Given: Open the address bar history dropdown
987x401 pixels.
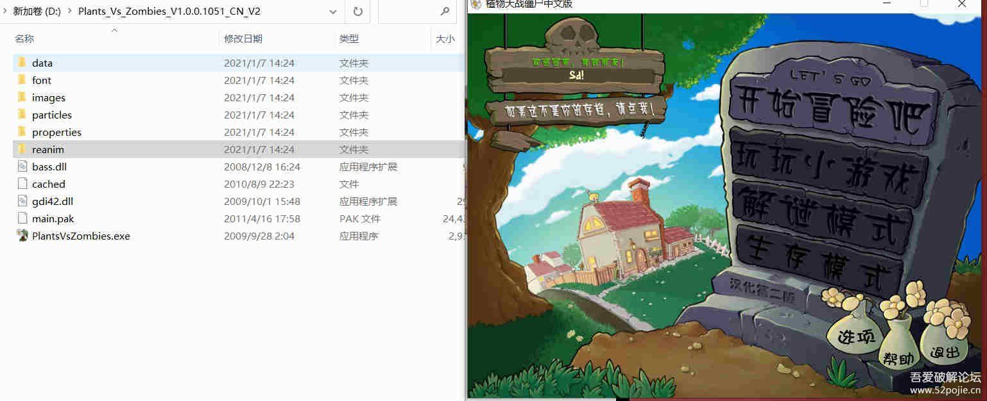Looking at the screenshot, I should [332, 12].
